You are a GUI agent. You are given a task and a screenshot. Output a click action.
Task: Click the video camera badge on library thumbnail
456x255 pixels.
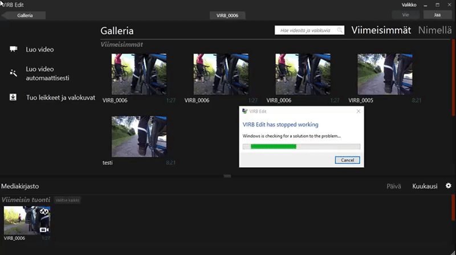tap(44, 230)
